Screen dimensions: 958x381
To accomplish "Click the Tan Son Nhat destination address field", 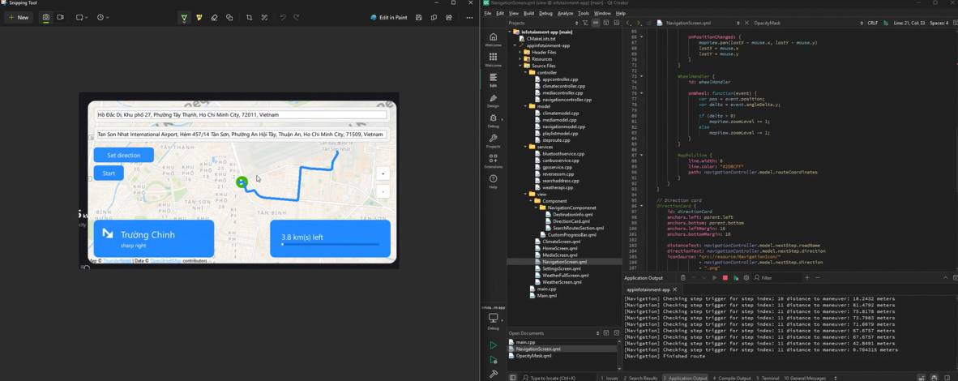I will (x=241, y=135).
